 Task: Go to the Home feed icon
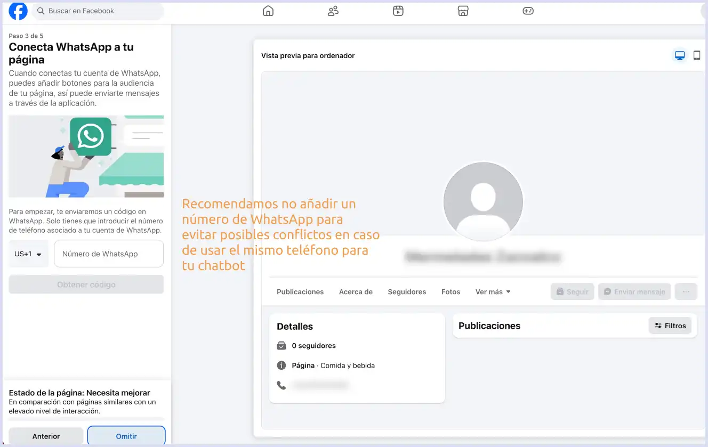[268, 11]
